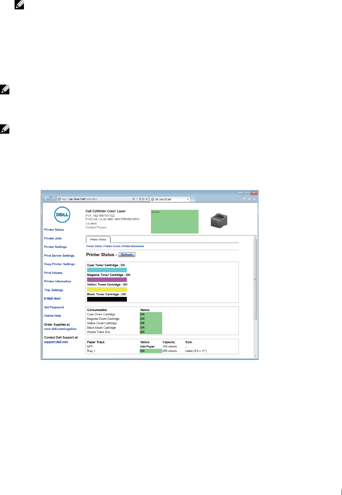
Task: Close the open browser tab
Action: tap(188, 199)
